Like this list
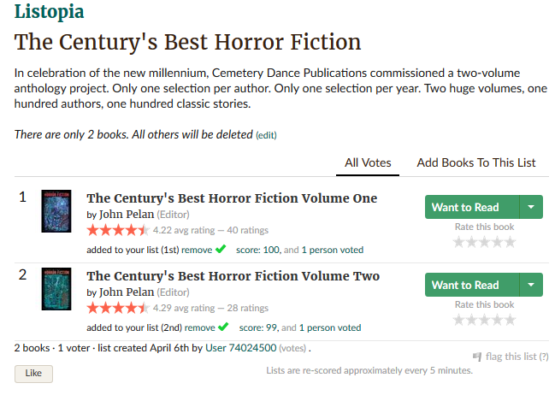Viewport: 555px width, 401px height. point(33,374)
